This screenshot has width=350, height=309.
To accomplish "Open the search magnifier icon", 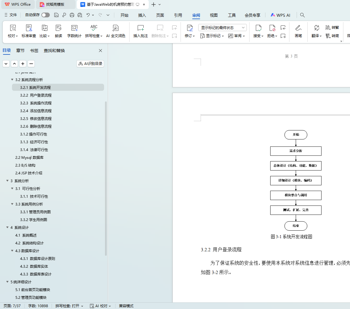I will (x=302, y=15).
